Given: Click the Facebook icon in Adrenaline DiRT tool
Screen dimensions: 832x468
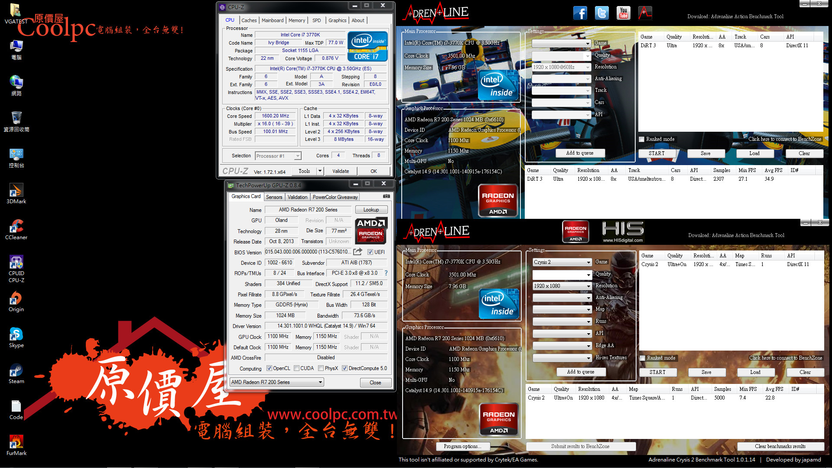Looking at the screenshot, I should pos(580,13).
